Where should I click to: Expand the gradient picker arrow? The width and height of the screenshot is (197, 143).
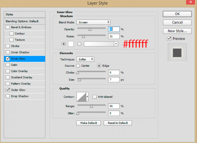tap(116, 44)
